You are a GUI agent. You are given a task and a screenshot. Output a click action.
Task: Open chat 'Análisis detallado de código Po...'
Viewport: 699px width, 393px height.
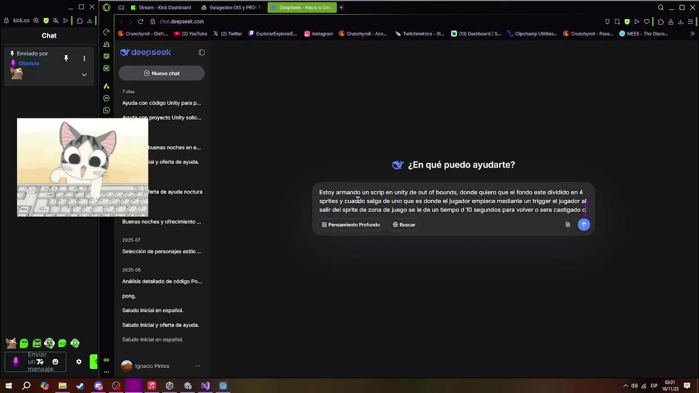[162, 281]
